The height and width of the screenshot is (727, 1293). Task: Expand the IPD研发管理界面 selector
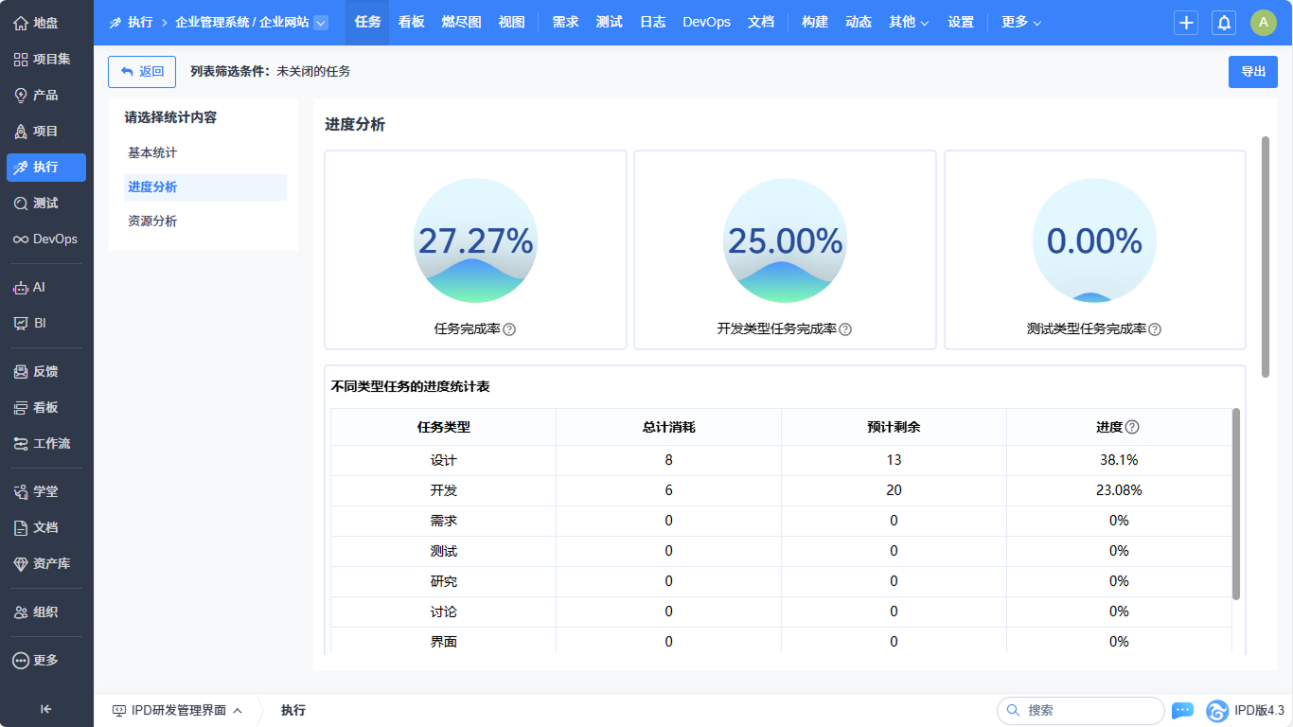(x=178, y=710)
